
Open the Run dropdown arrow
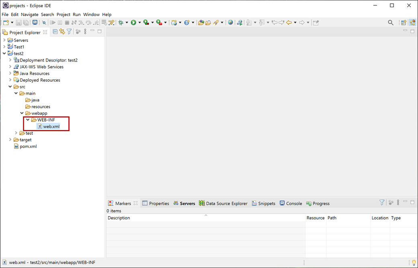[139, 23]
